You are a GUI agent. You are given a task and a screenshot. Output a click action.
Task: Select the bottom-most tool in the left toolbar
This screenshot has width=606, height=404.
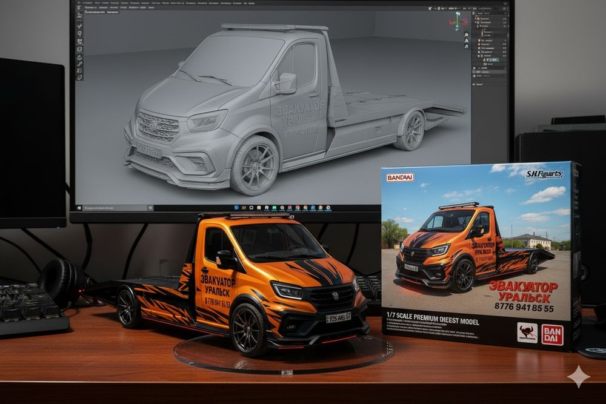(79, 78)
